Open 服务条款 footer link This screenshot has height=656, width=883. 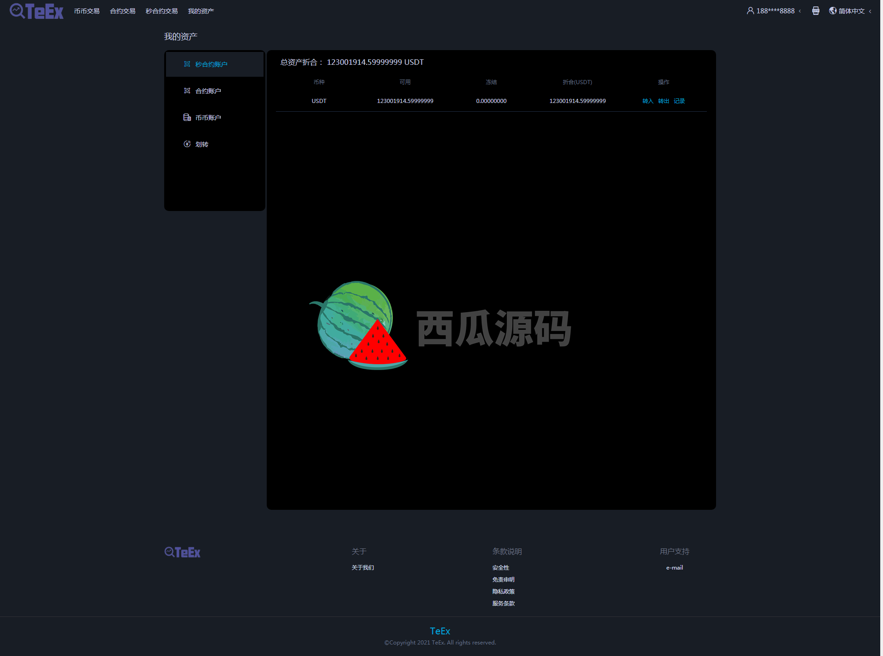click(x=504, y=604)
